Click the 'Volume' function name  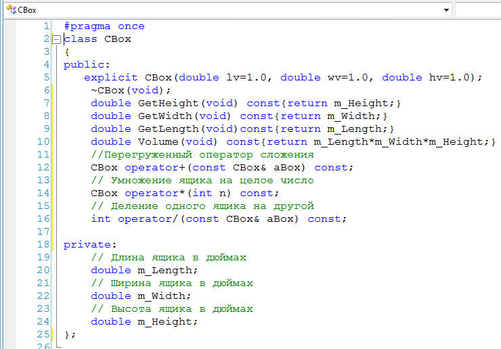[x=158, y=142]
